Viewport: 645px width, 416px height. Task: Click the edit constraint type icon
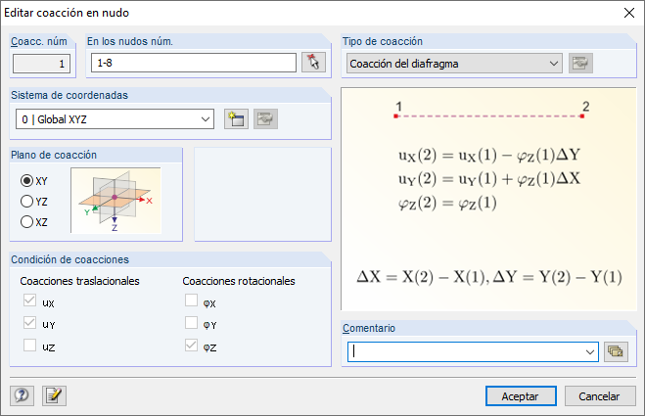[581, 64]
